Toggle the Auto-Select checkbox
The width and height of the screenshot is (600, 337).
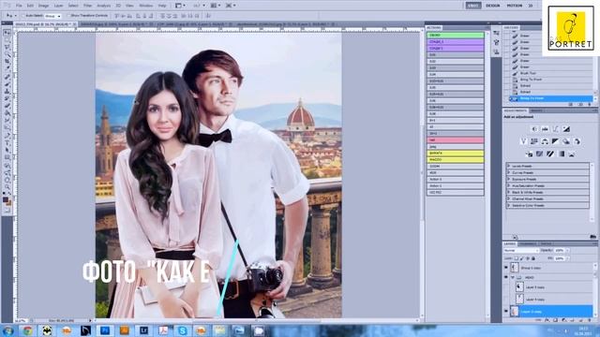[x=22, y=16]
